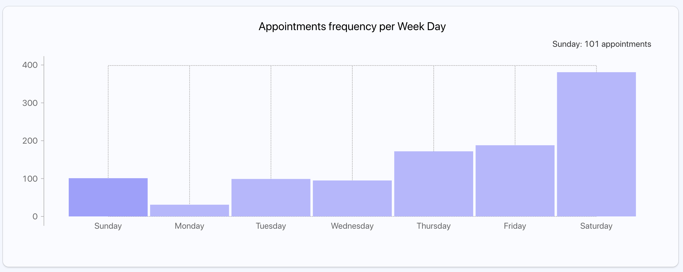Select the Saturday axis label
Image resolution: width=683 pixels, height=272 pixels.
596,226
